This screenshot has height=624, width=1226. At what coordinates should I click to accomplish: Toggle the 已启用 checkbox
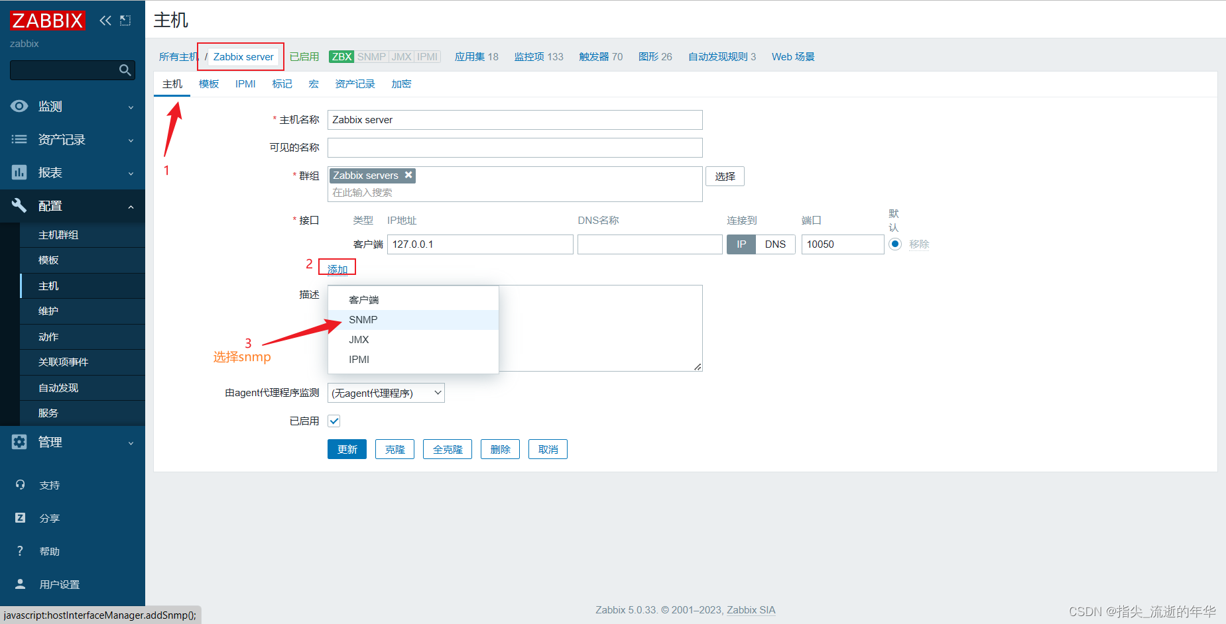[334, 421]
